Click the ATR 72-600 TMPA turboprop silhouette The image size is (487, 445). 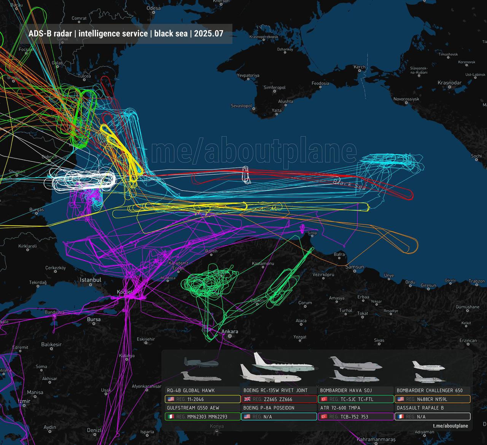pyautogui.click(x=352, y=376)
